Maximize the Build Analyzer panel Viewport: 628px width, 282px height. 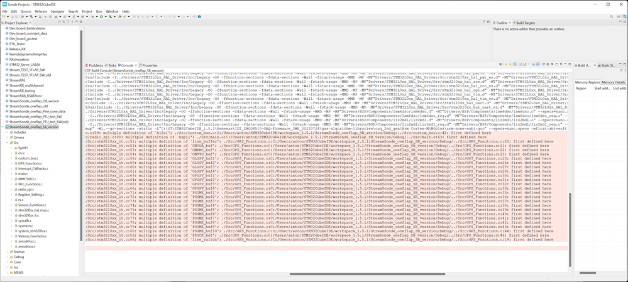(x=624, y=64)
